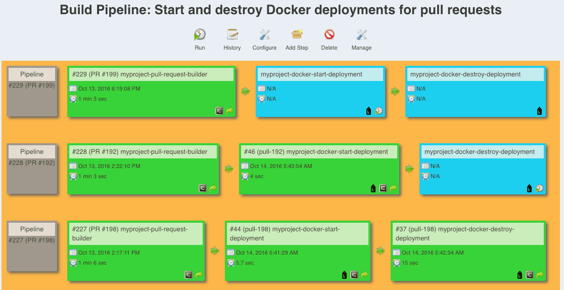Open console output for build #229
This screenshot has width=564, height=290.
(x=219, y=111)
